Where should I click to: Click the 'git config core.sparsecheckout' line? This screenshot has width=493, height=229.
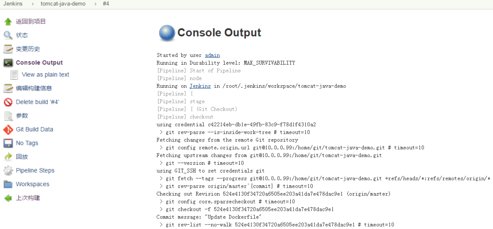point(227,202)
